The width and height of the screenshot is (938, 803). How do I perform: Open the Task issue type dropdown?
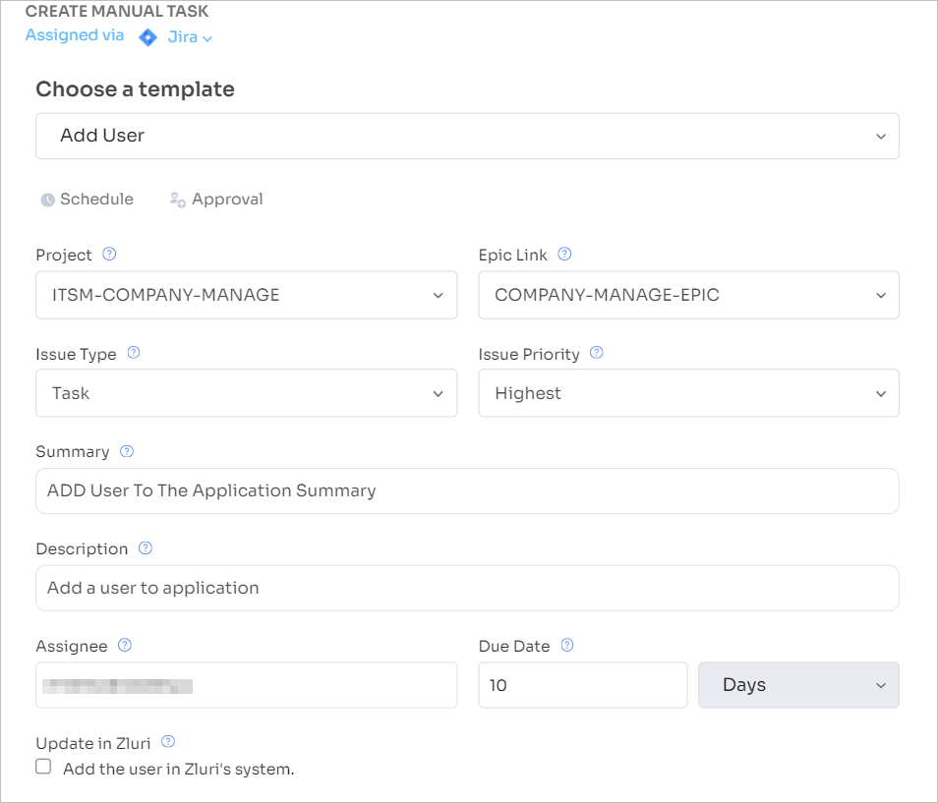pos(247,393)
